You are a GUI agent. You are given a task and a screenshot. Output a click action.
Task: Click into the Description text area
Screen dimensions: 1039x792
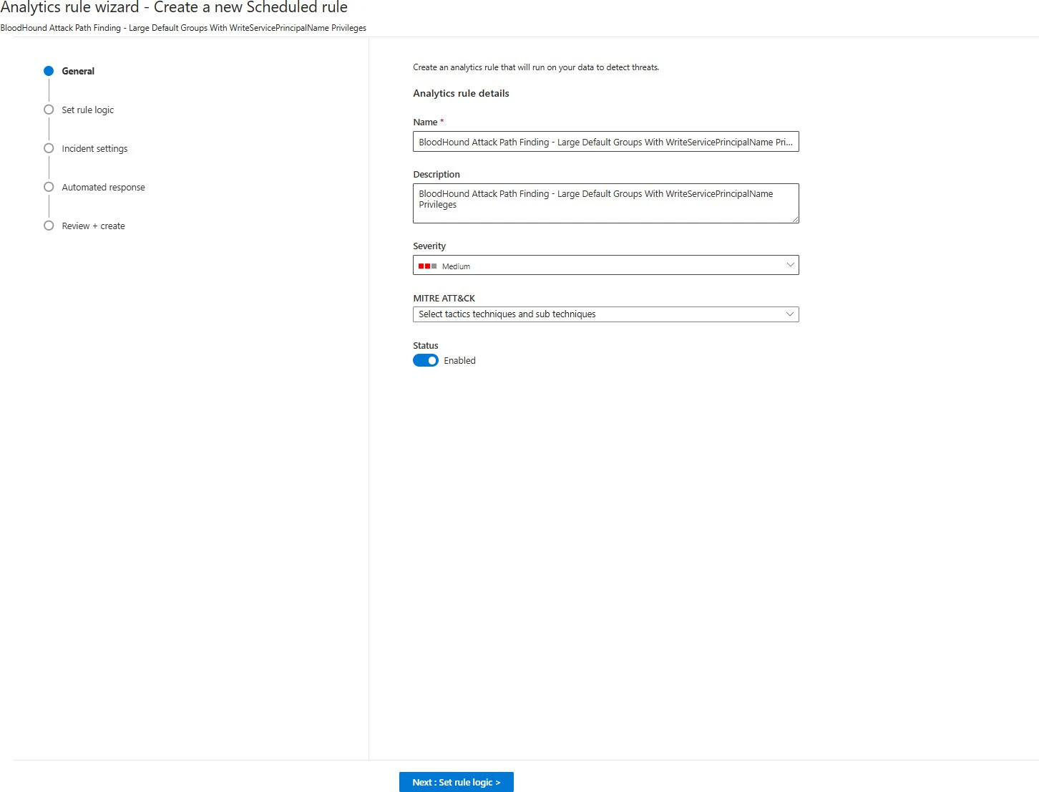point(605,203)
